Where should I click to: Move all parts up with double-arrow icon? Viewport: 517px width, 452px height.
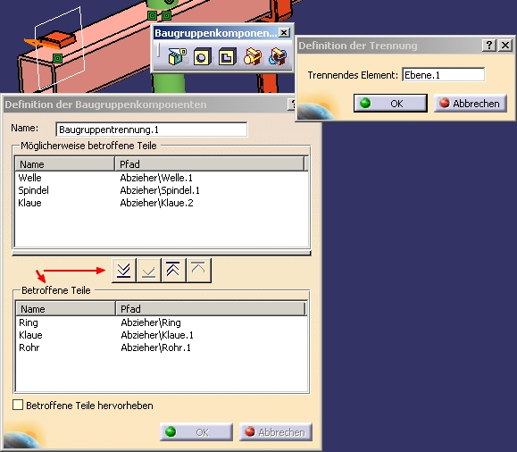point(173,271)
